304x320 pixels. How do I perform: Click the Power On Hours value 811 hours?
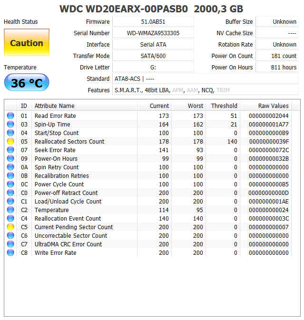277,68
